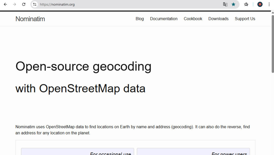Open the Google Translate page icon
This screenshot has width=274, height=155.
pos(225,4)
